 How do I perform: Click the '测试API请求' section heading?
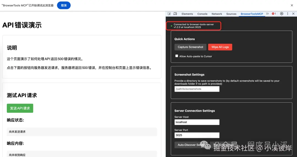click(x=22, y=95)
